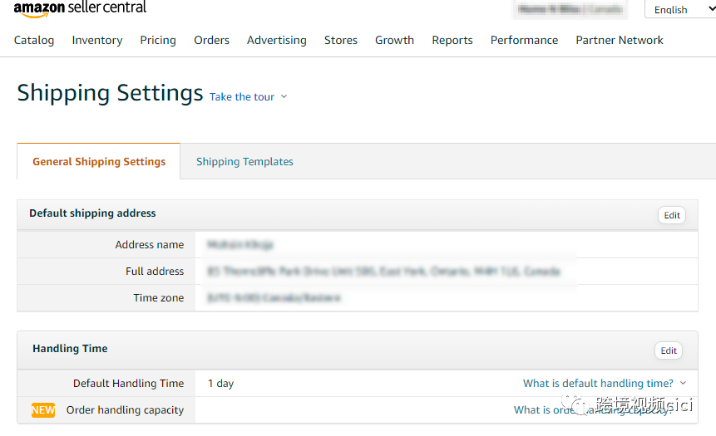
Task: Open the English language dropdown
Action: (680, 10)
